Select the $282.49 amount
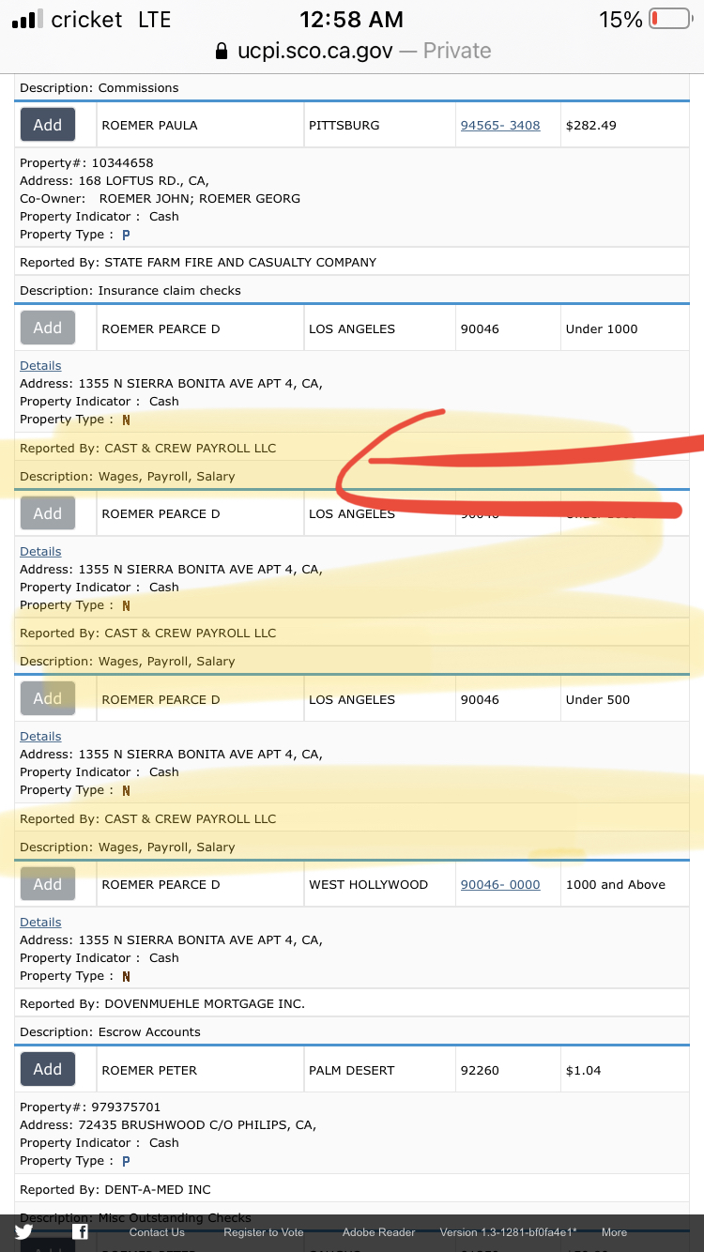This screenshot has height=1252, width=704. click(591, 125)
